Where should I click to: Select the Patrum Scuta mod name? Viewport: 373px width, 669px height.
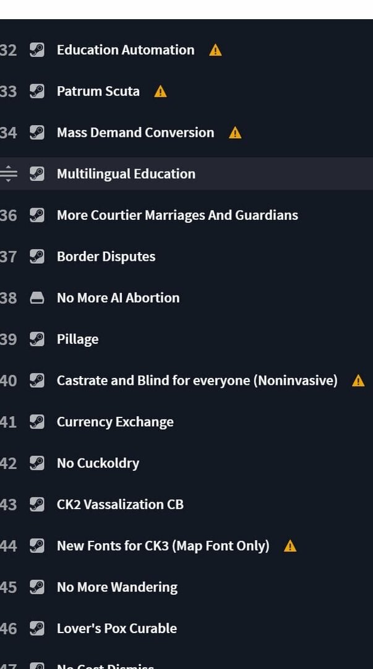click(x=98, y=92)
